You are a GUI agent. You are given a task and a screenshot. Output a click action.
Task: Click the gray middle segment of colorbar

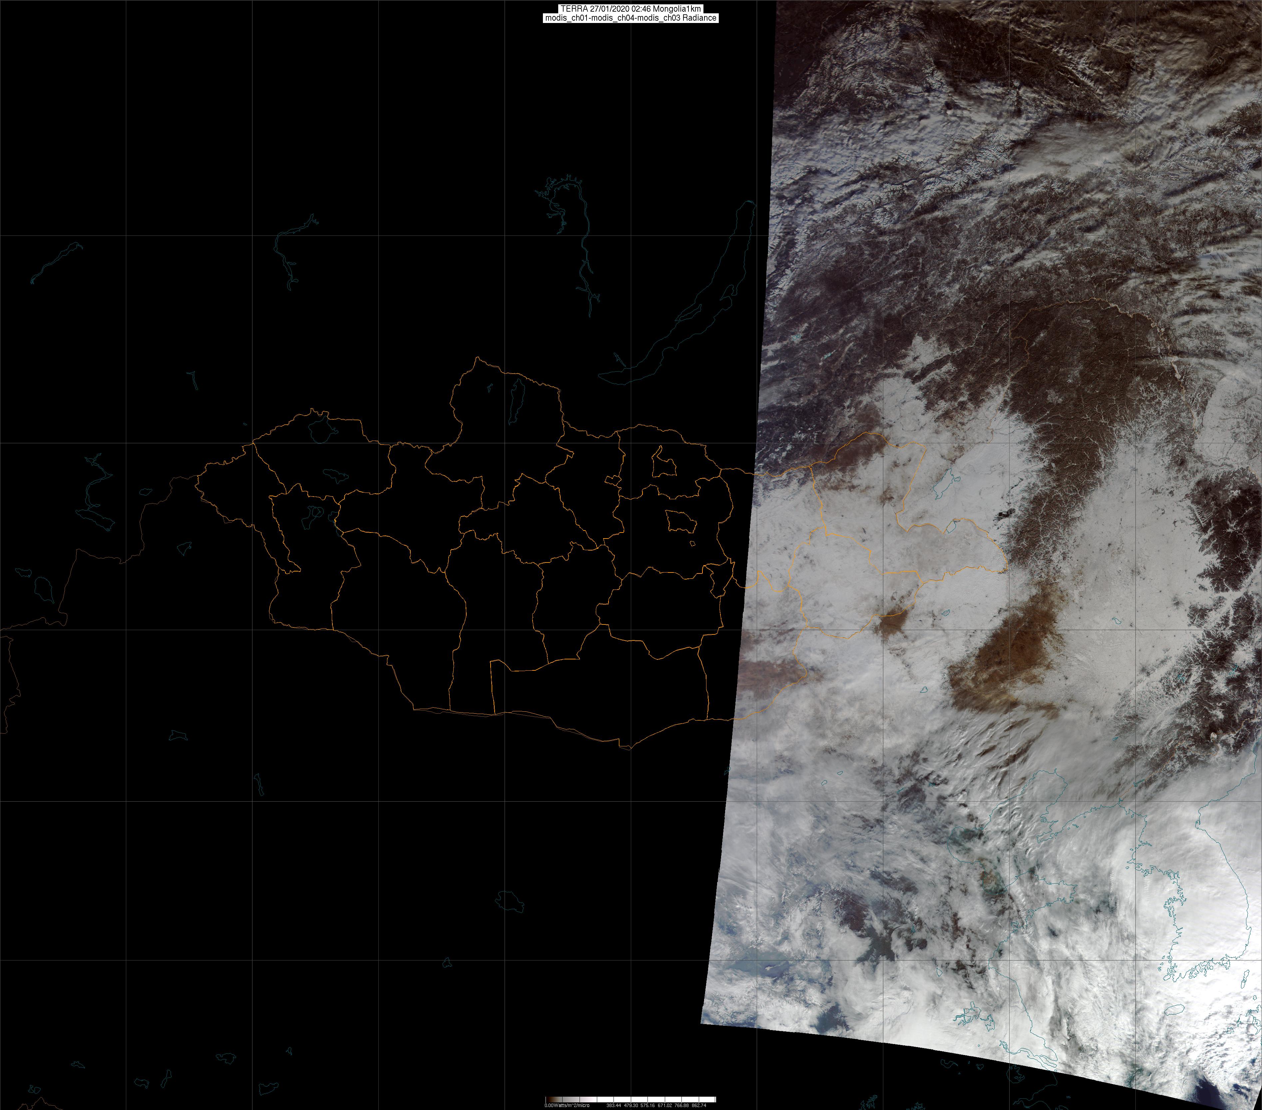pyautogui.click(x=571, y=1099)
